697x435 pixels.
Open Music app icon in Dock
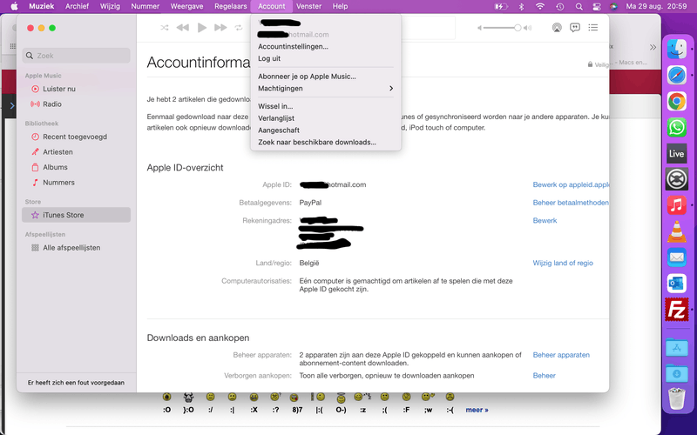pos(677,205)
